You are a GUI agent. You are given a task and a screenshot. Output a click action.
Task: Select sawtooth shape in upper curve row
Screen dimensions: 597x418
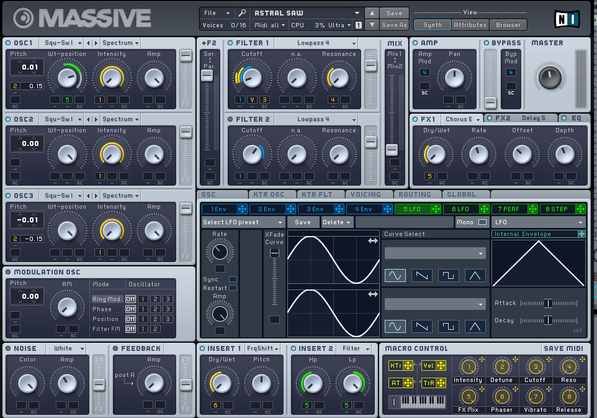[x=421, y=276]
